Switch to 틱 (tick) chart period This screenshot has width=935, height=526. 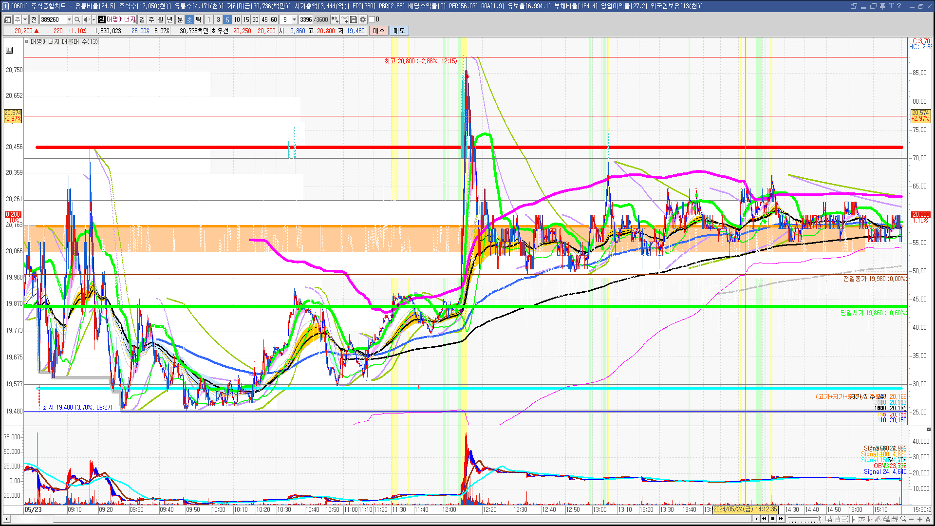click(x=199, y=19)
